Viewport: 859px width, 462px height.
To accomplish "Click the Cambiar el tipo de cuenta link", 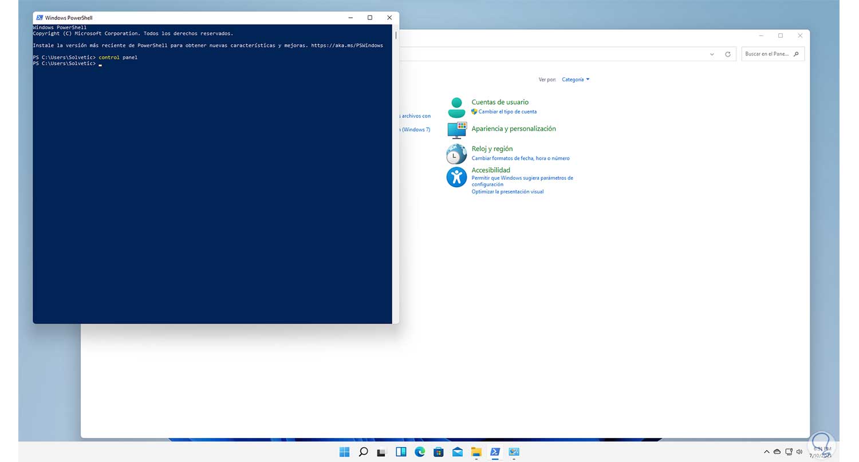I will (x=507, y=112).
